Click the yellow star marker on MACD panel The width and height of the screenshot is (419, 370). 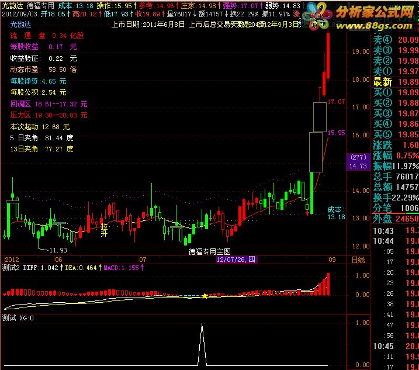[x=205, y=296]
